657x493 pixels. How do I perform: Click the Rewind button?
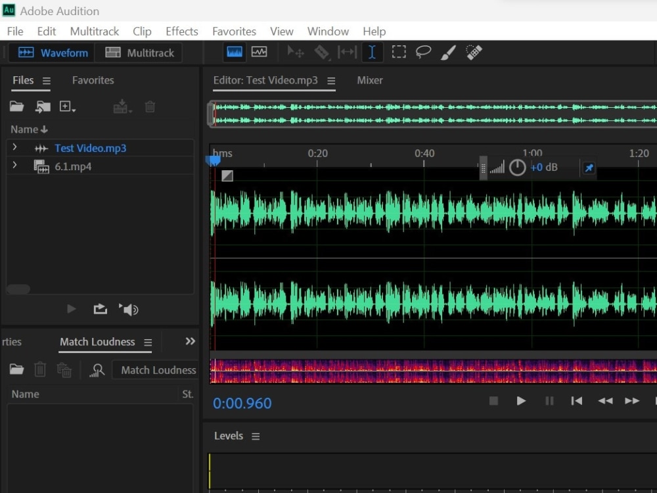(x=605, y=401)
